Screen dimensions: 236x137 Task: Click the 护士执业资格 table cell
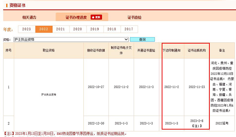(x=49, y=94)
